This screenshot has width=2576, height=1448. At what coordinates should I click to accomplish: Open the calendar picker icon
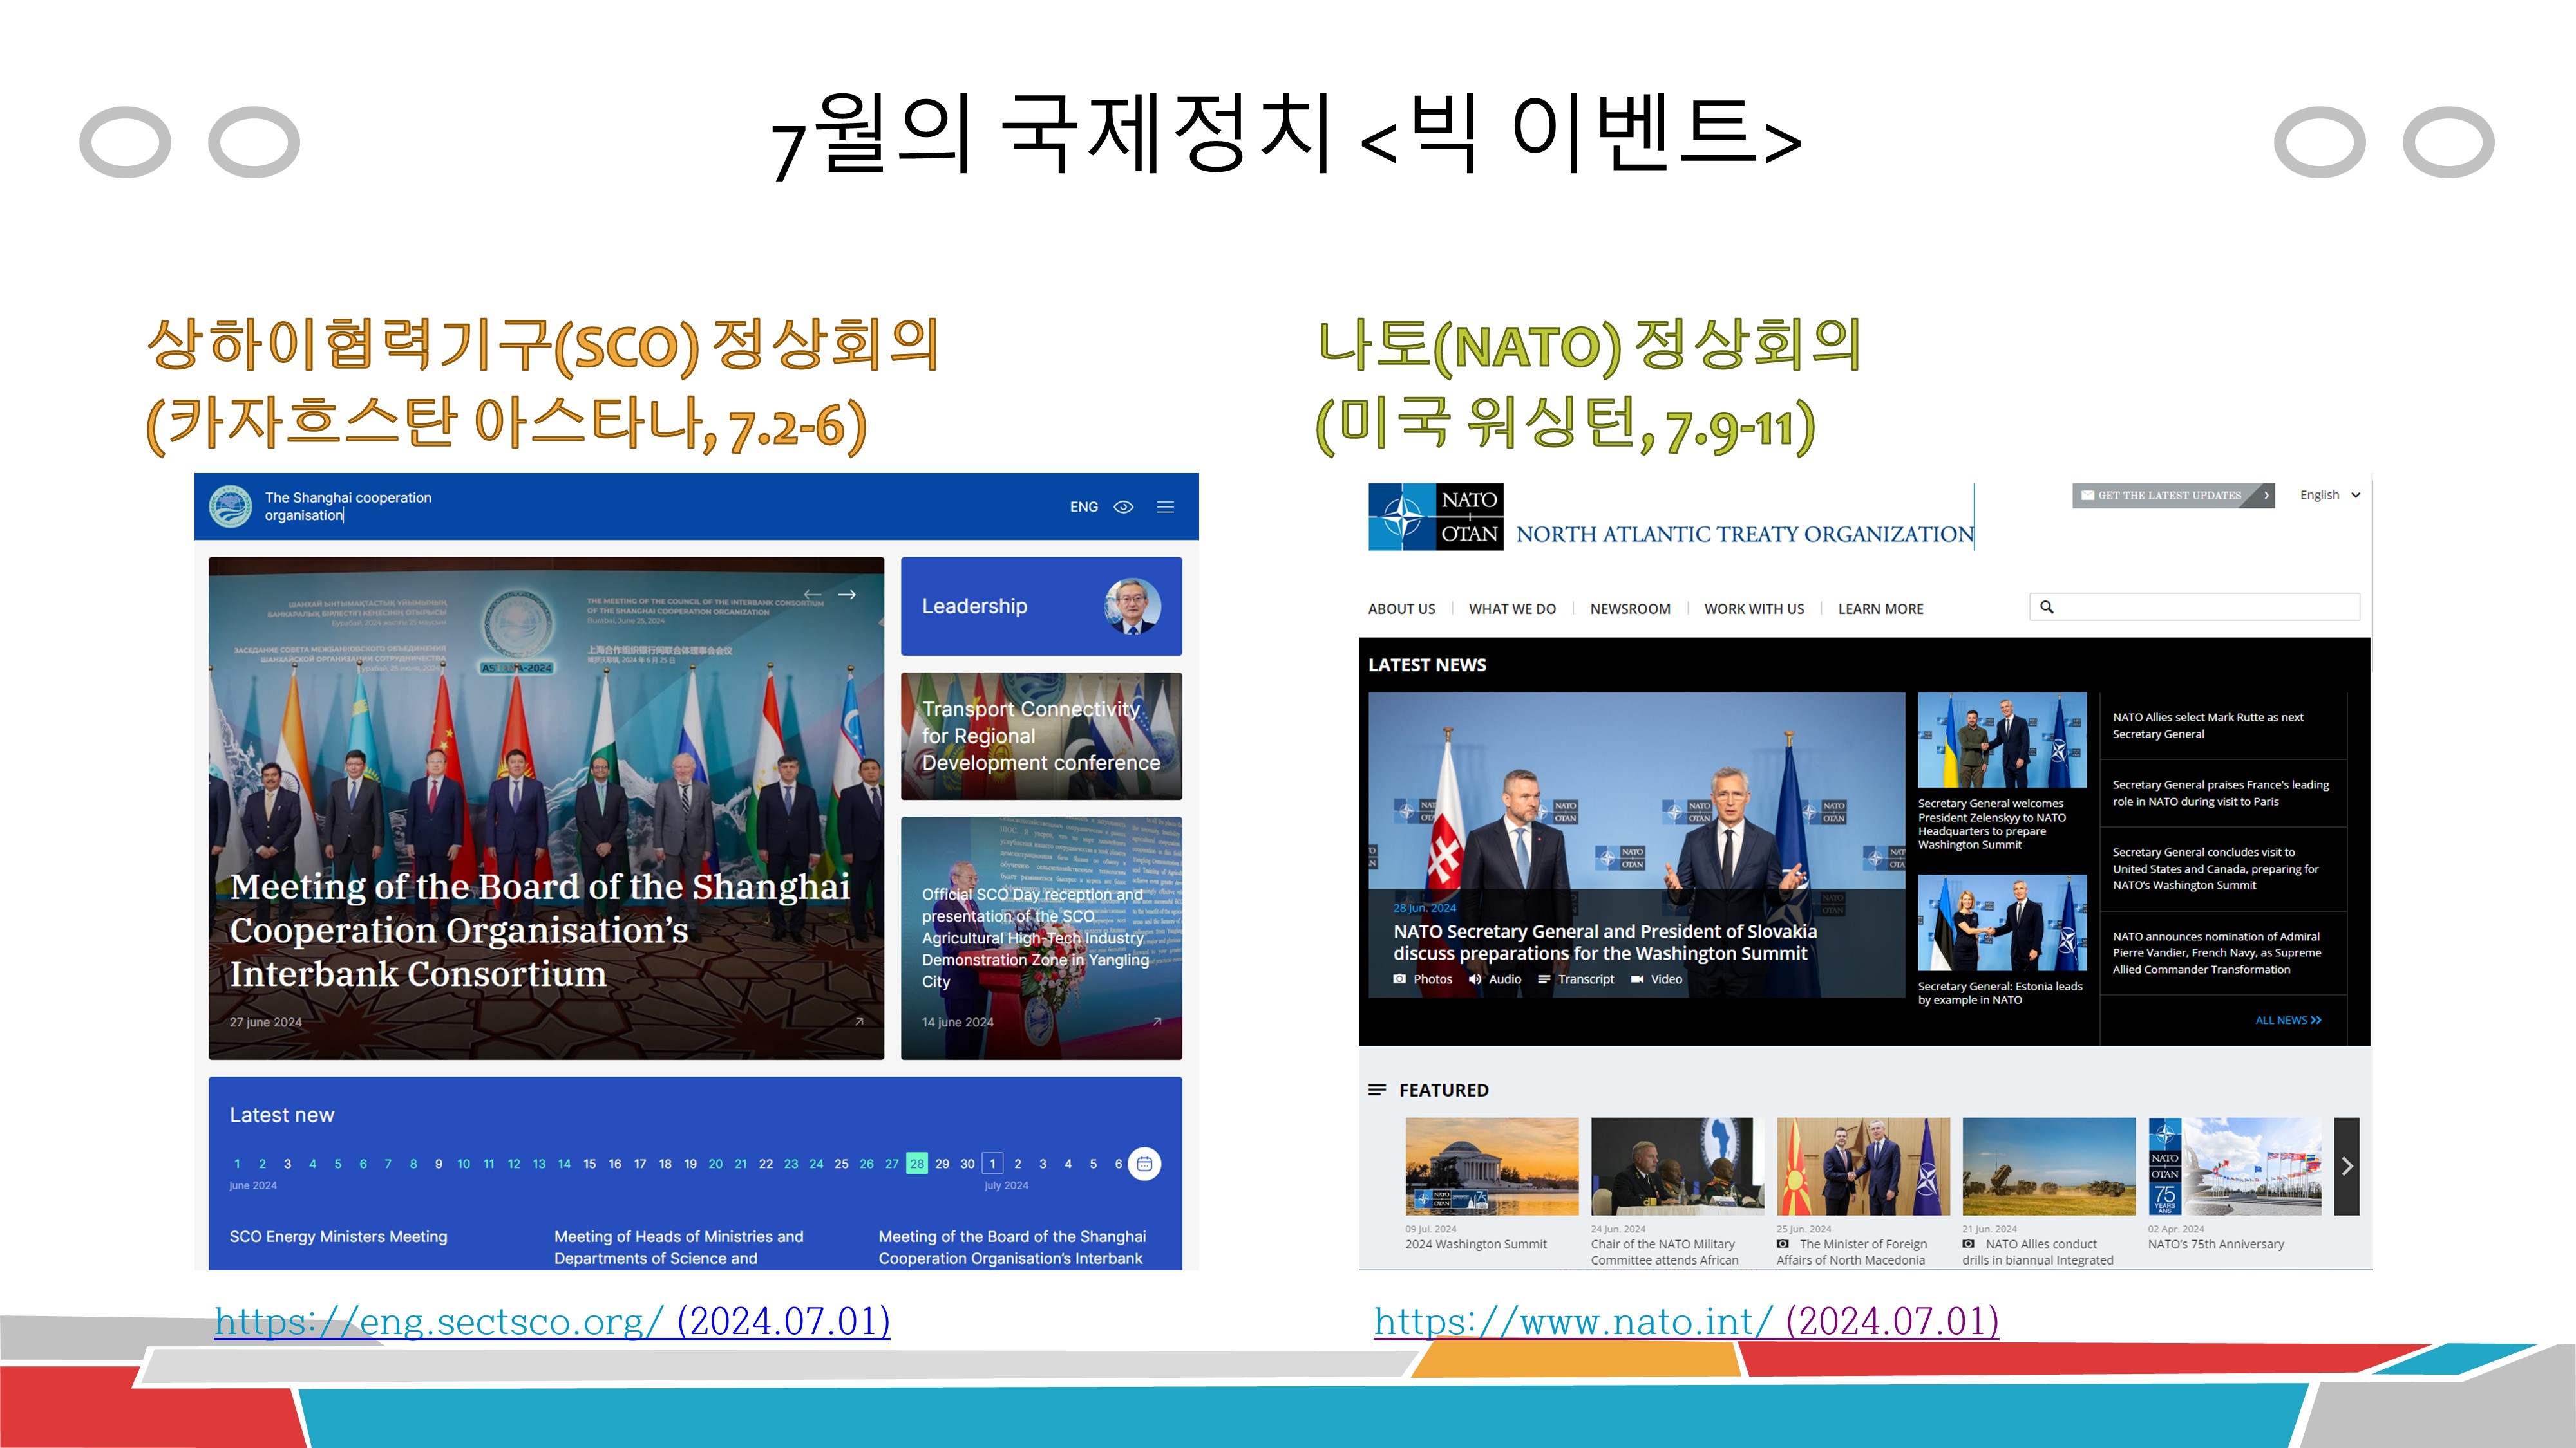[1144, 1163]
